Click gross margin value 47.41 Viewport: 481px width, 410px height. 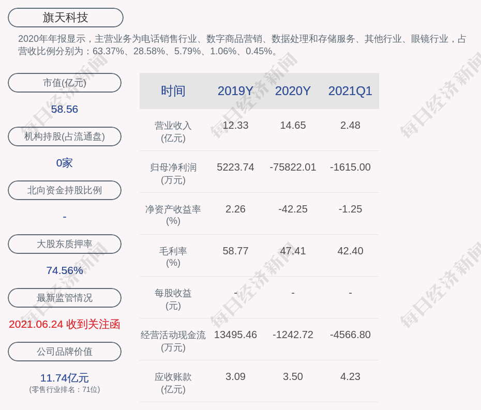pos(293,251)
